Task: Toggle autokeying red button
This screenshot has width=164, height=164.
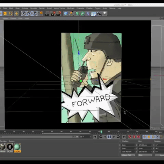Action: 134,137
